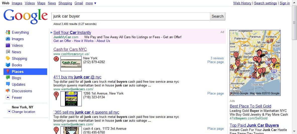Click the Change location link
This screenshot has width=297, height=134.
[23, 112]
